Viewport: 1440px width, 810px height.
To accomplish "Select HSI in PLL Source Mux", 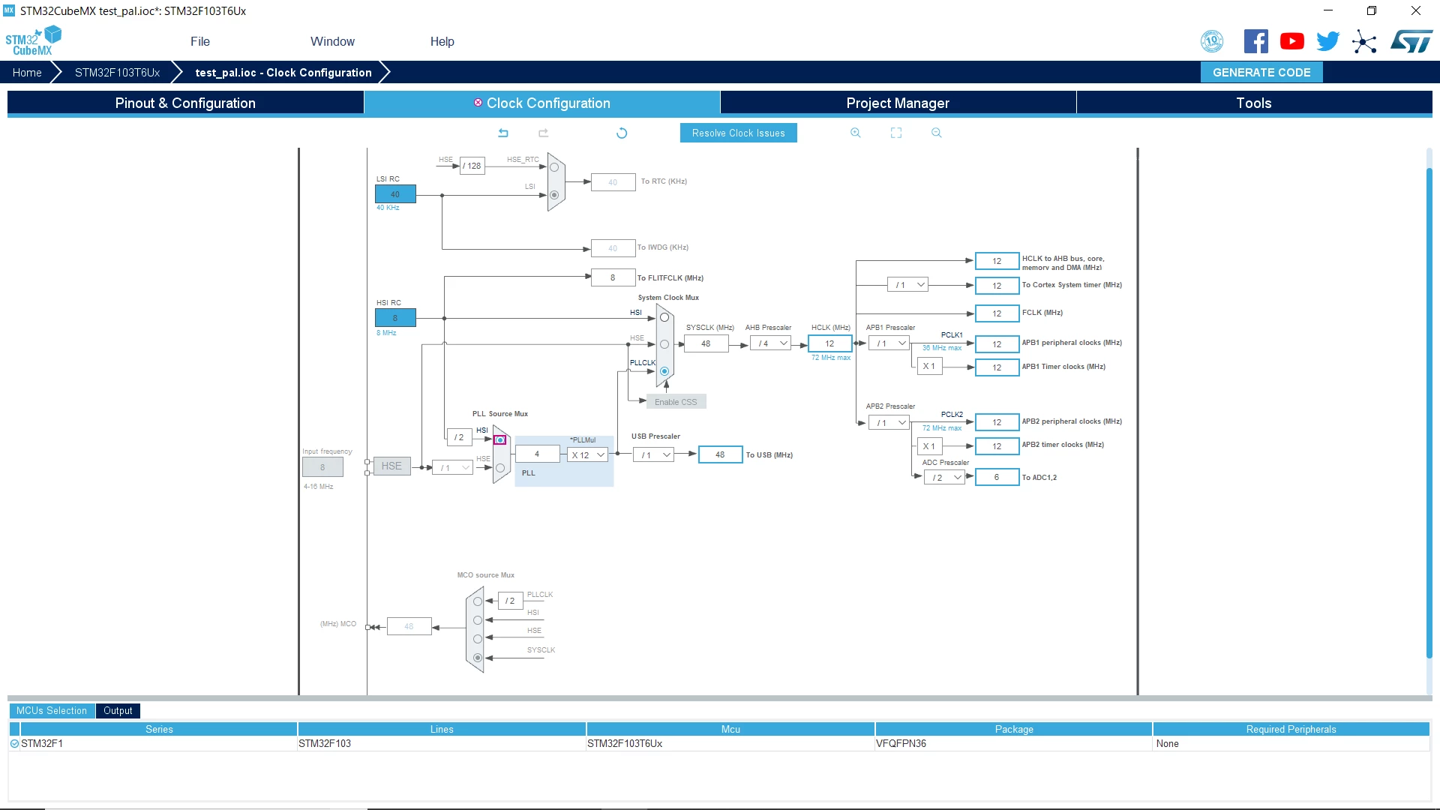I will pos(500,440).
